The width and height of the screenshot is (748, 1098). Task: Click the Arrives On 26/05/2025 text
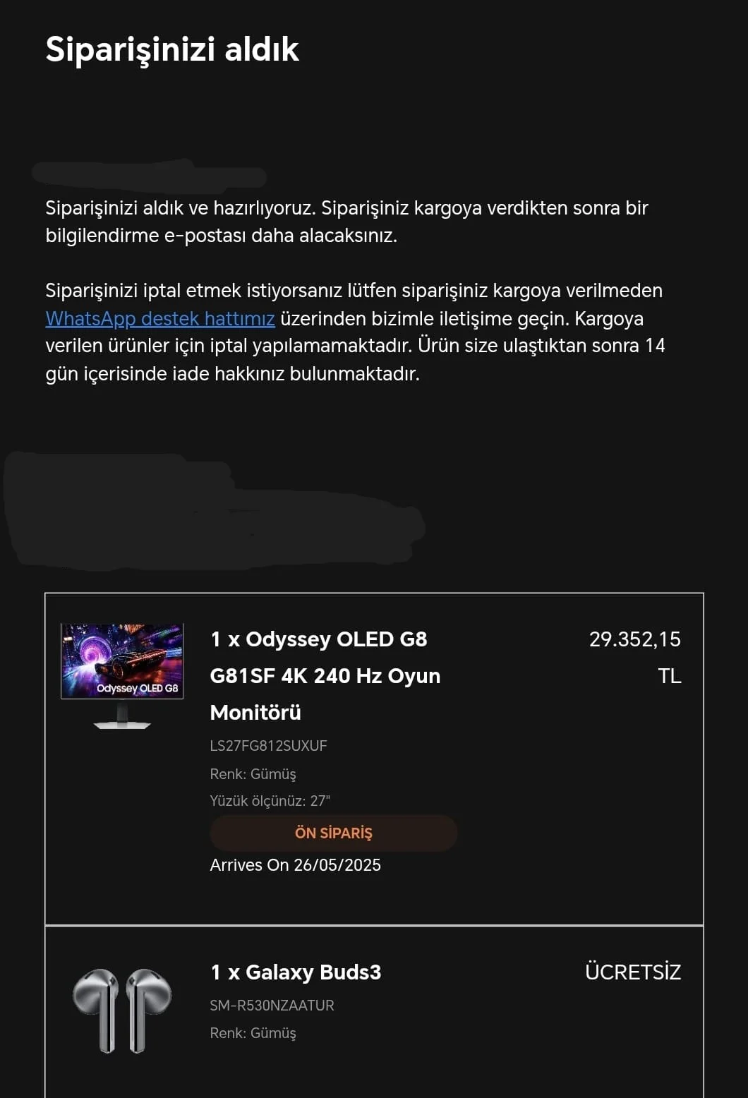[296, 865]
